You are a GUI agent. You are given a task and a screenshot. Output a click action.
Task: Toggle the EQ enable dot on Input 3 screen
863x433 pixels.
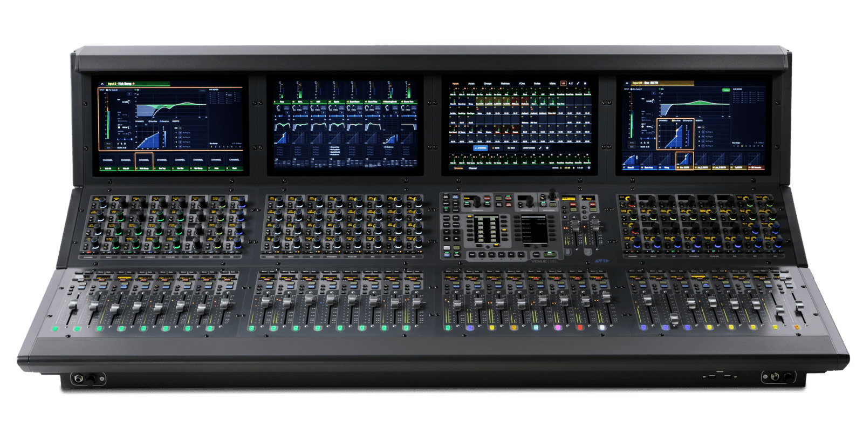point(135,90)
